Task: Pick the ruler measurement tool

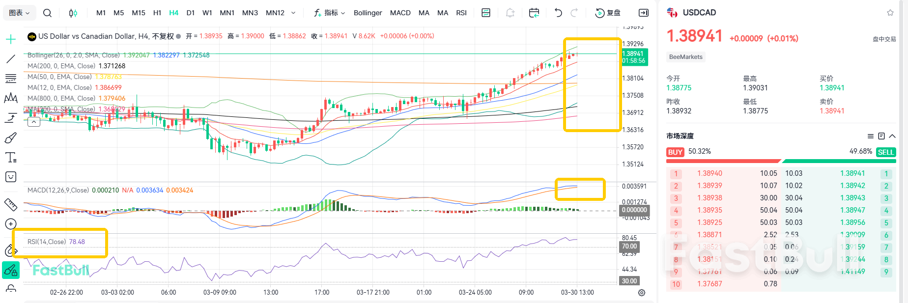Action: pyautogui.click(x=10, y=204)
